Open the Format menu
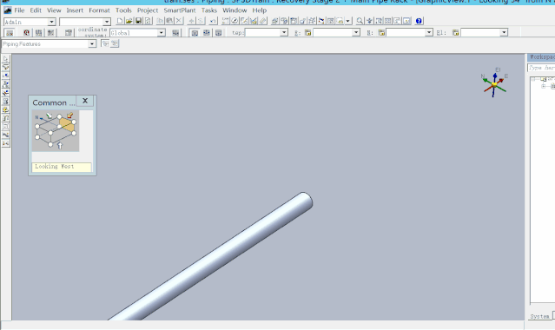Screen dimensions: 555x330 click(99, 10)
